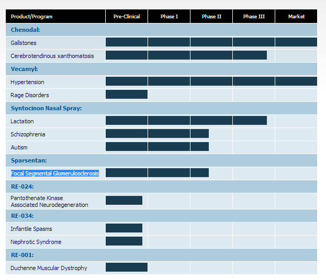326x280 pixels.
Task: Click Lactation Pre-Clinical progress bar
Action: tap(127, 121)
